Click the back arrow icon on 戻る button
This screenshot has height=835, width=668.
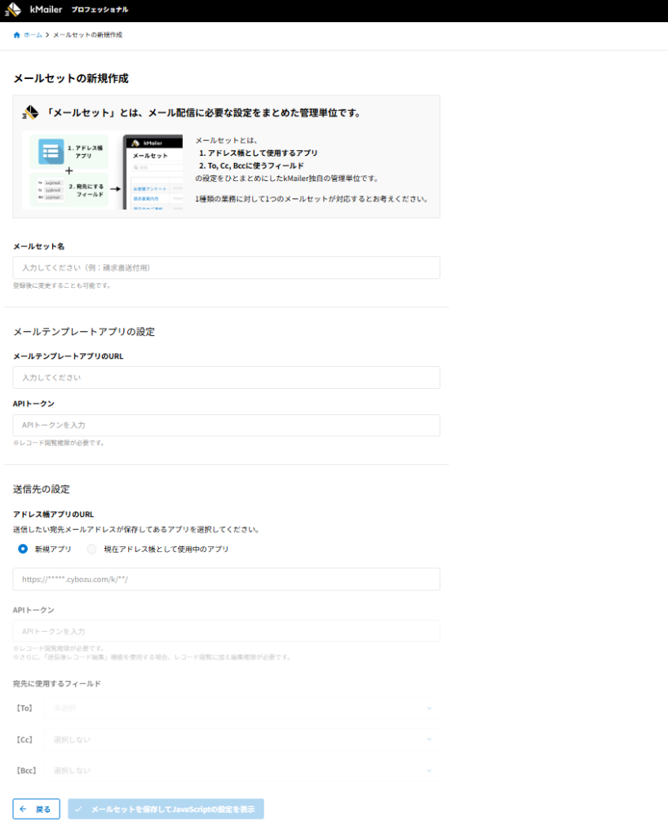24,810
